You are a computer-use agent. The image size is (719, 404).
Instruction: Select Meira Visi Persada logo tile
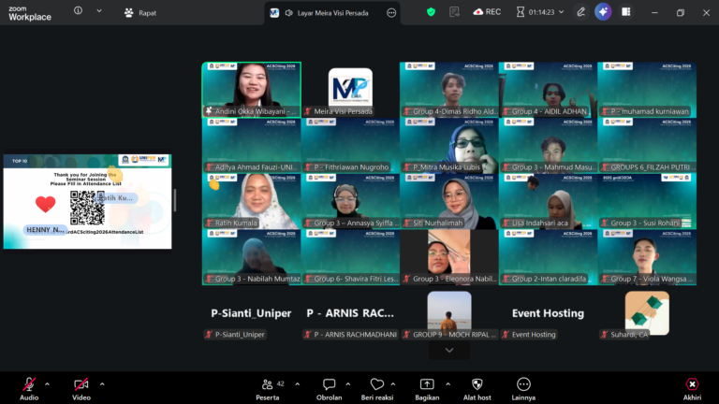coord(350,90)
